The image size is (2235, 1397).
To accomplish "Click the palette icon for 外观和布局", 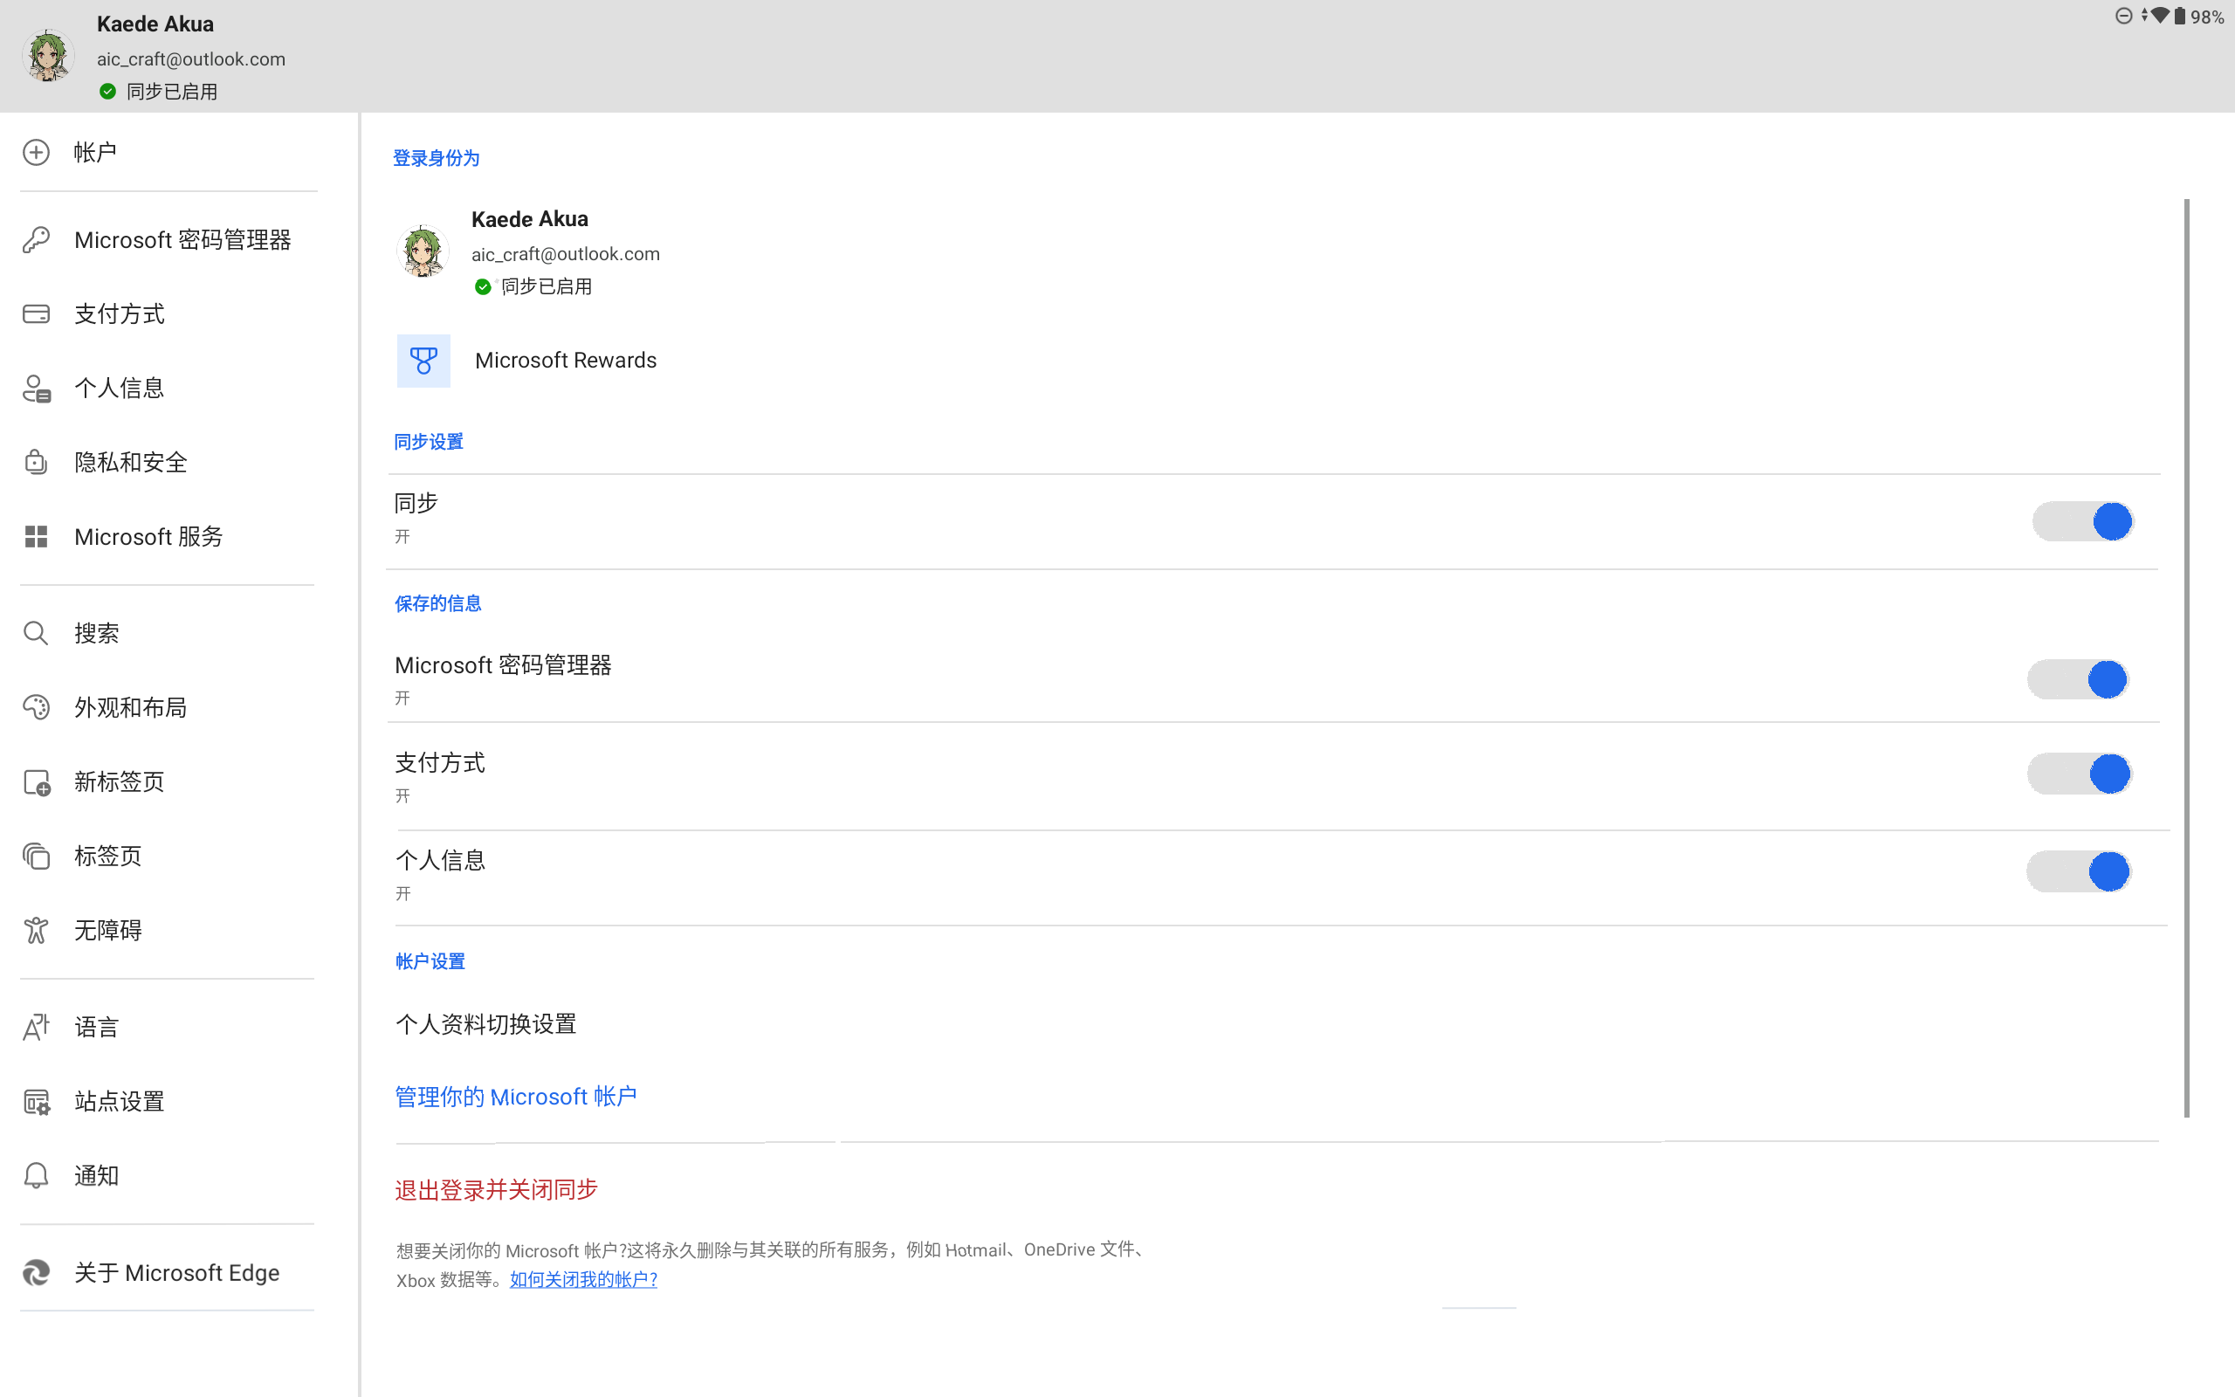I will [x=36, y=708].
